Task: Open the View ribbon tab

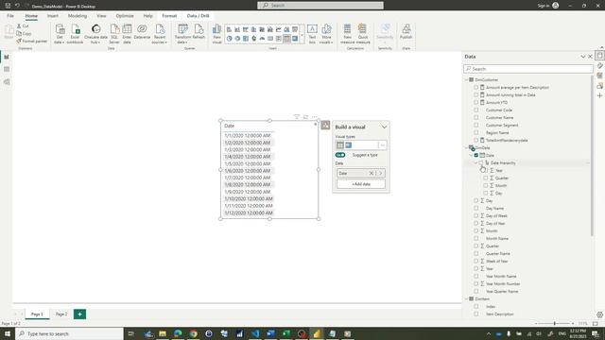Action: click(x=101, y=16)
